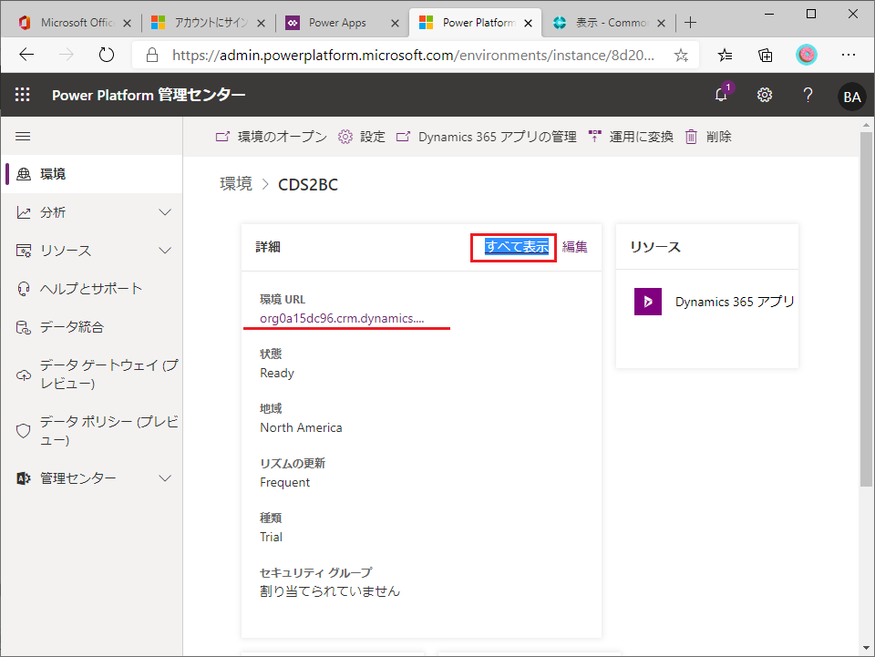Refresh the page
This screenshot has height=657, width=875.
point(106,55)
